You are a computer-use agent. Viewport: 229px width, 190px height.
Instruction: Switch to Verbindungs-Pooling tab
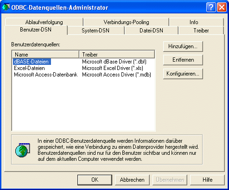126,22
